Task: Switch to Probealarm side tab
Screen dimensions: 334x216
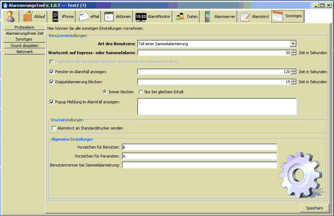Action: click(24, 27)
